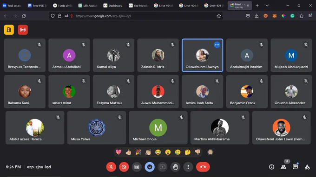Open tracking protection shield icon

tap(53, 16)
